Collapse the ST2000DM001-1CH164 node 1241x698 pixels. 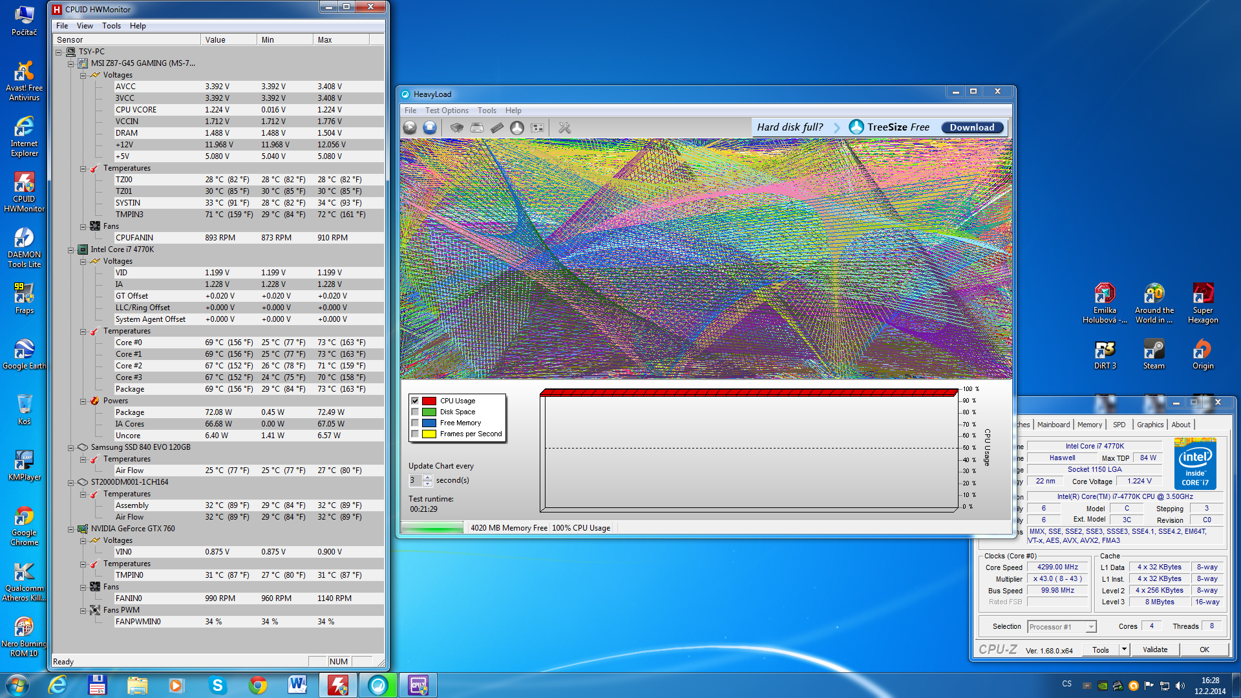70,482
